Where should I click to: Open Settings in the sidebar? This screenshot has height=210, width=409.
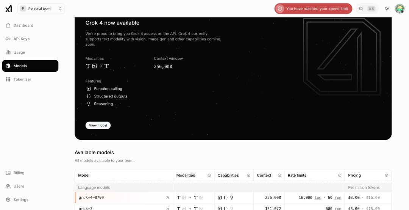[30, 200]
